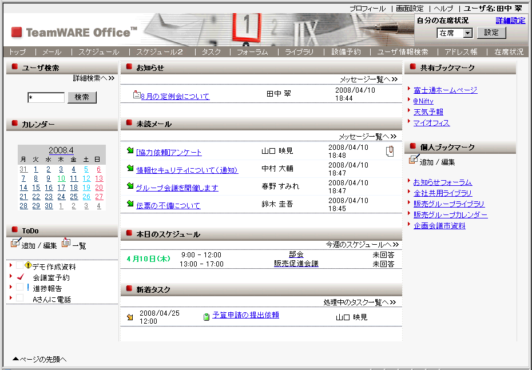
Task: Open 今週のスケジュールへ>> link
Action: pos(362,245)
